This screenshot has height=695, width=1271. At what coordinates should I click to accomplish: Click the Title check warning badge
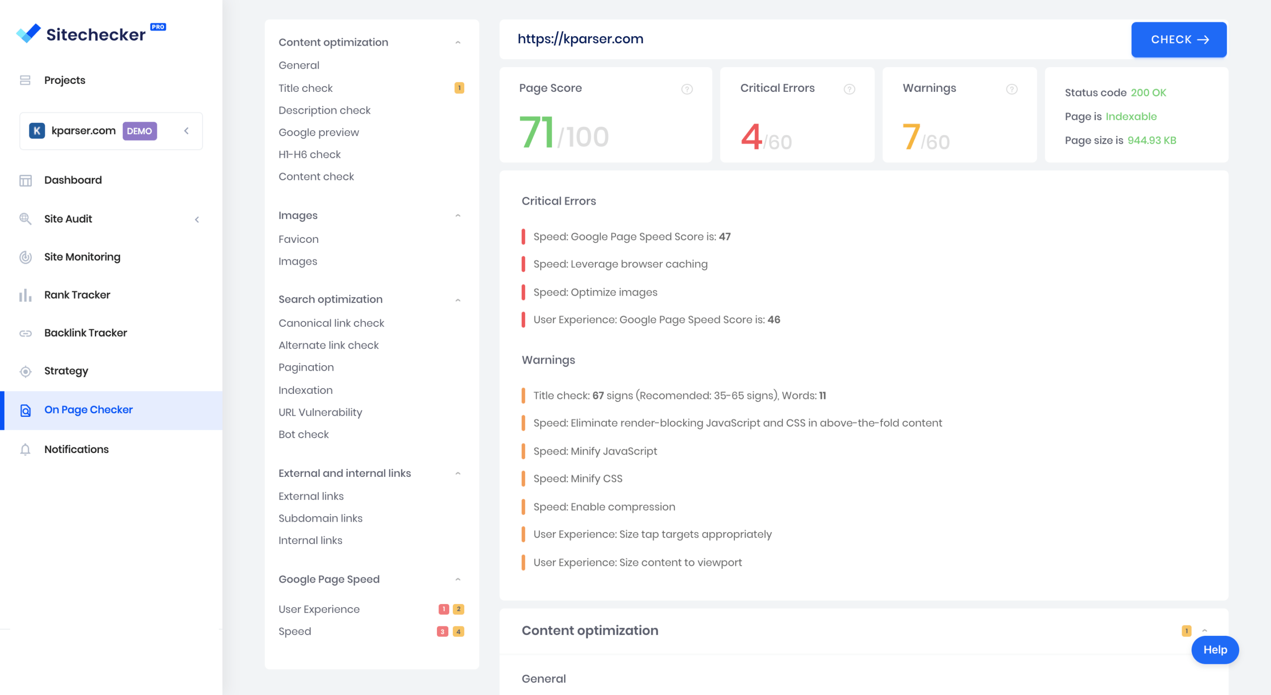pos(459,88)
